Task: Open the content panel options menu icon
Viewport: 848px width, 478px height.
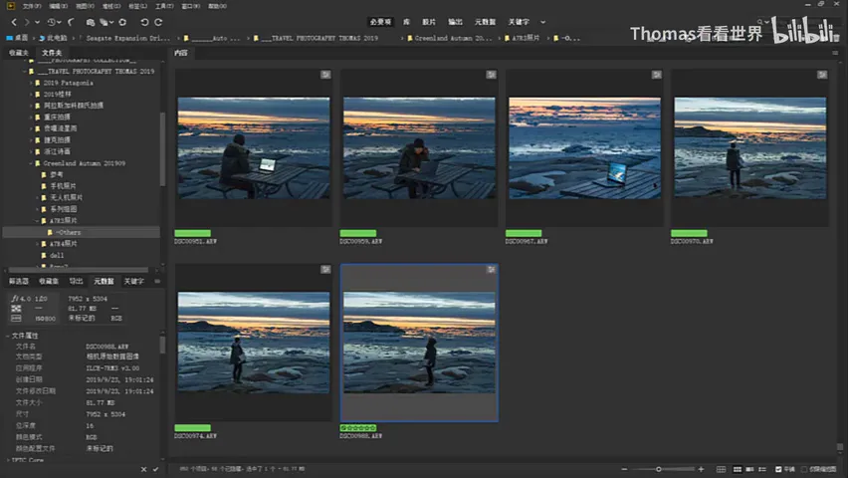Action: [835, 53]
